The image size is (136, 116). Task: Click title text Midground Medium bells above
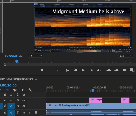click(88, 11)
